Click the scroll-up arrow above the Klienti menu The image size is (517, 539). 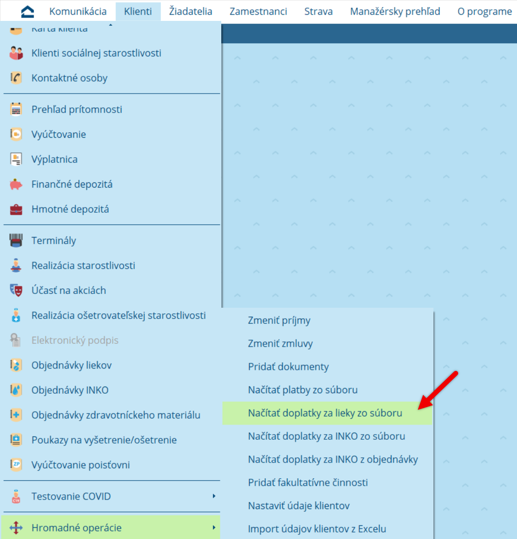[110, 25]
